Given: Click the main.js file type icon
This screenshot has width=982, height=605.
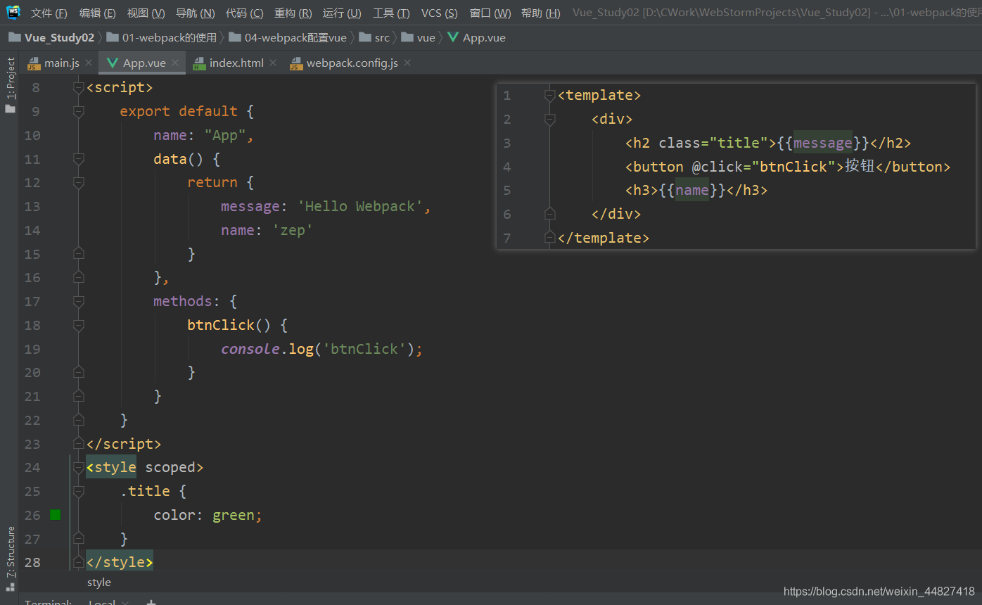Looking at the screenshot, I should pos(34,63).
